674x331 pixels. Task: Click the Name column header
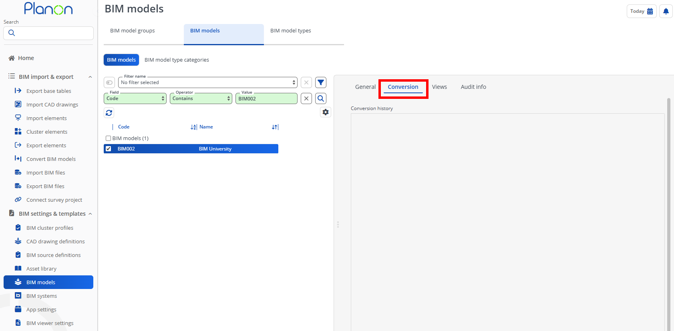coord(206,127)
